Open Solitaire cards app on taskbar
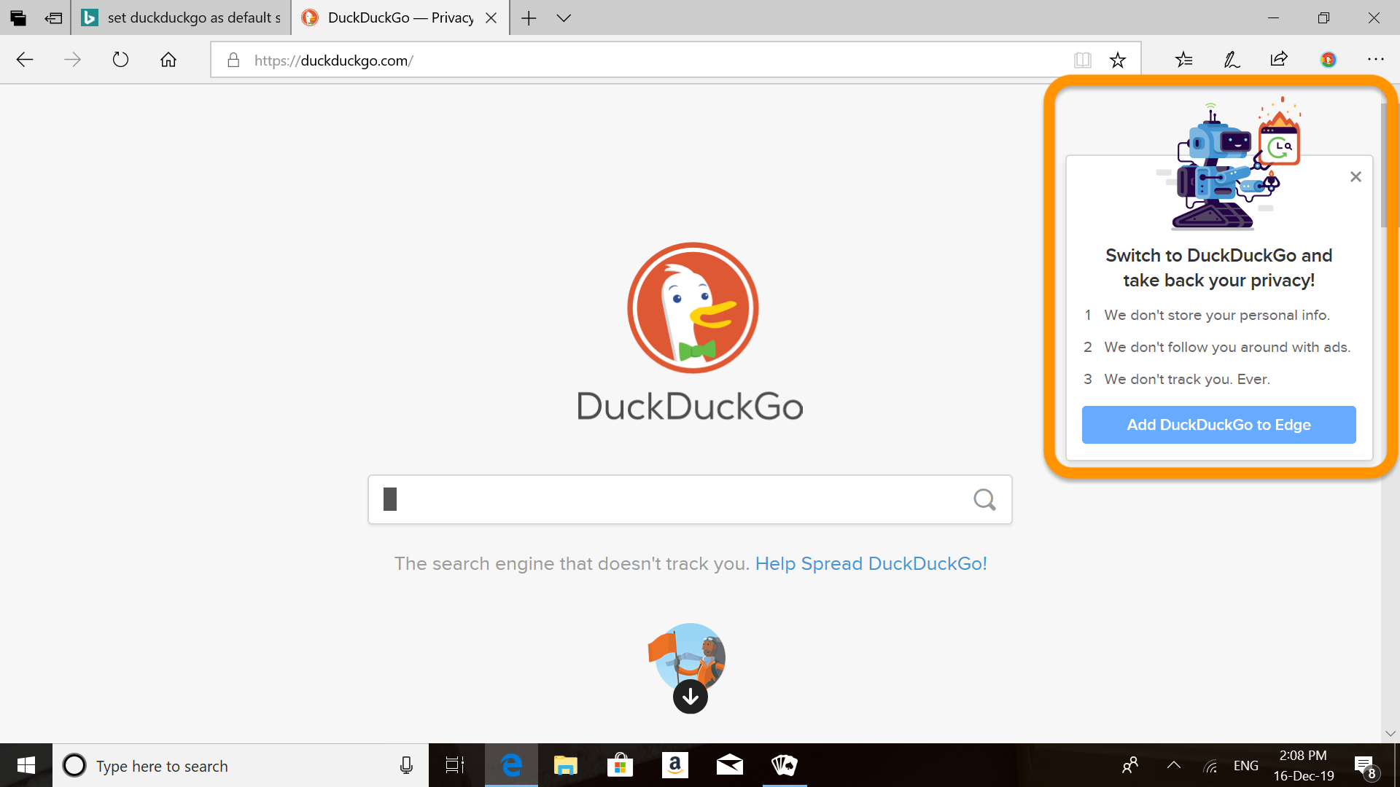This screenshot has height=787, width=1400. coord(785,765)
